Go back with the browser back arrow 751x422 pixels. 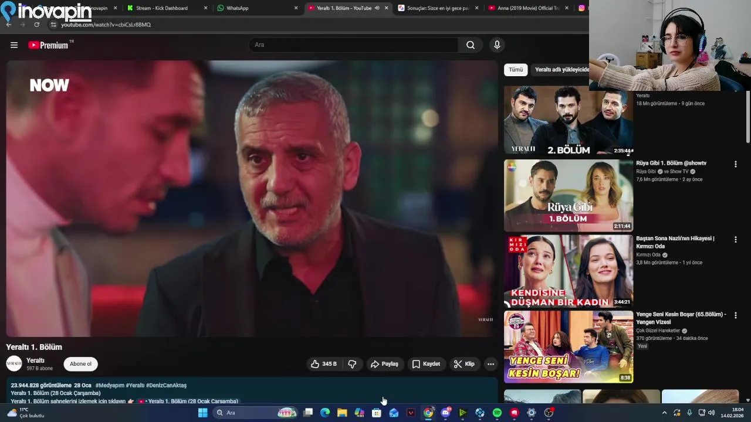[8, 25]
